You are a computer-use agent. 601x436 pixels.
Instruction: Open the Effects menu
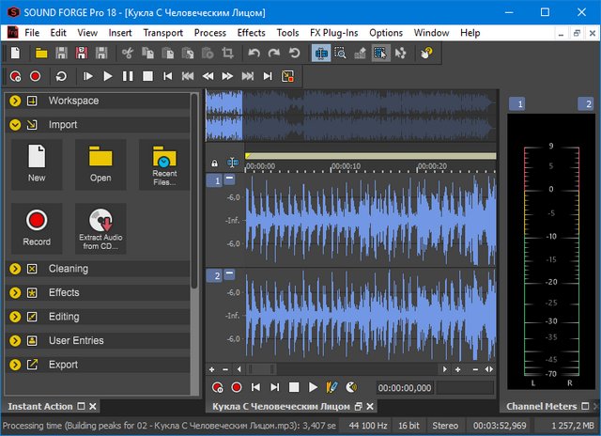[x=251, y=32]
